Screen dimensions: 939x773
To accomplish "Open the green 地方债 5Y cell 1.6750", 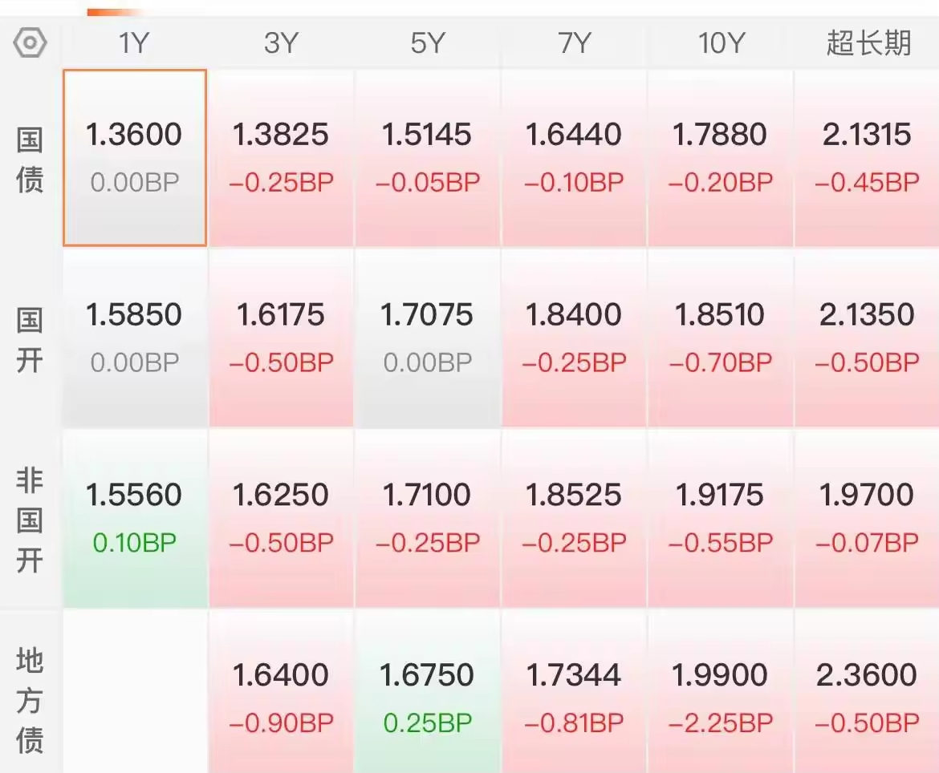I will point(427,698).
